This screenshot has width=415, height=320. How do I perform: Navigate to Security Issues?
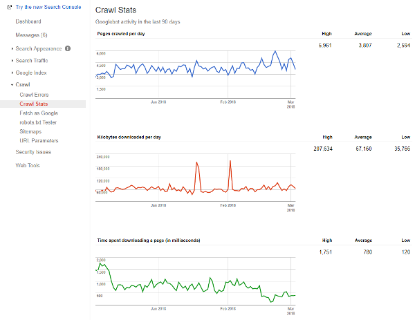tap(33, 151)
